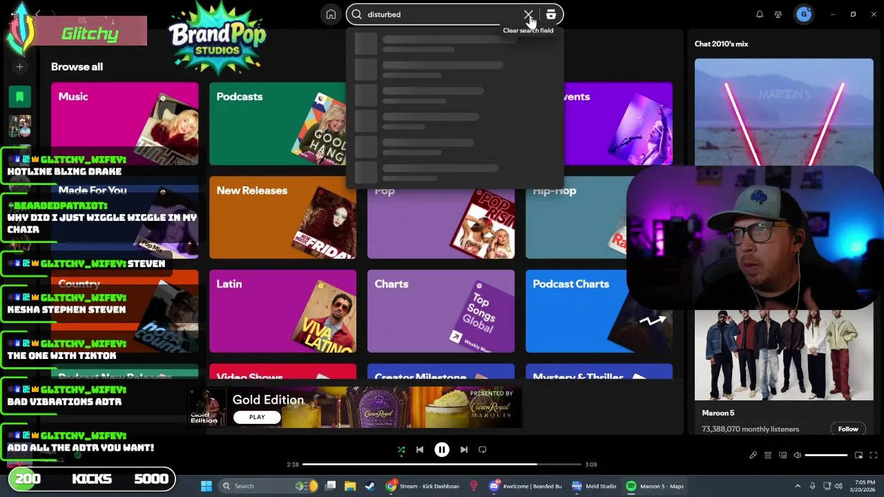The image size is (884, 497).
Task: Open the Maroon 5 album art
Action: pyautogui.click(x=784, y=112)
